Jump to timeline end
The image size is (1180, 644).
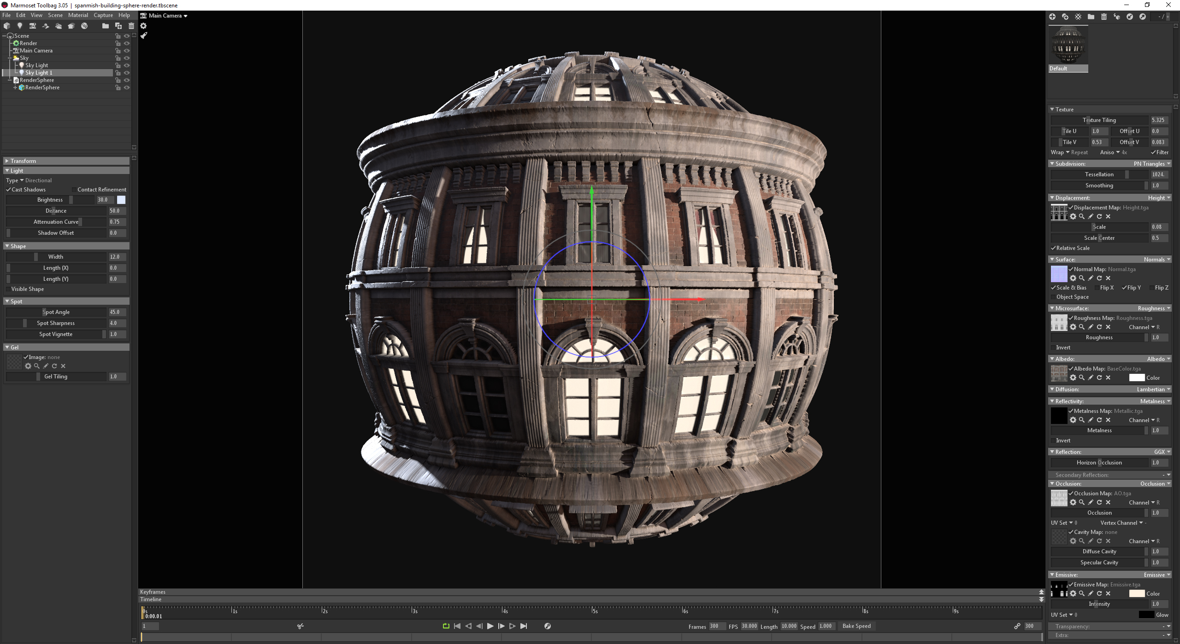click(x=524, y=626)
